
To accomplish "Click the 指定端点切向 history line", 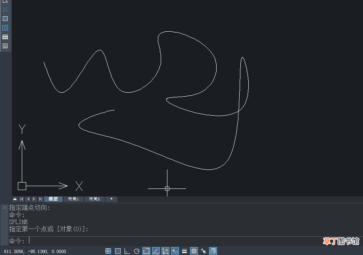I will 29,207.
